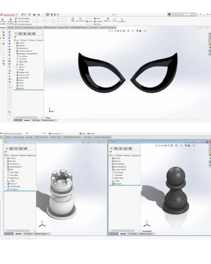Viewport: 211px width, 264px height.
Task: Select Plane1 in top window tree
Action: tap(20, 70)
